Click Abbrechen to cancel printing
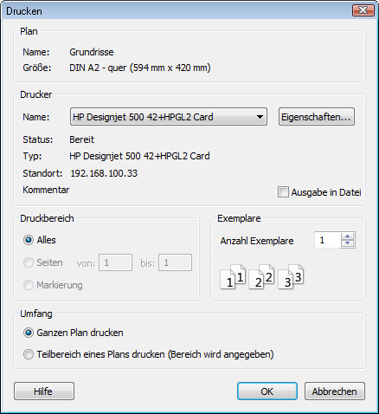The width and height of the screenshot is (379, 414). (335, 391)
